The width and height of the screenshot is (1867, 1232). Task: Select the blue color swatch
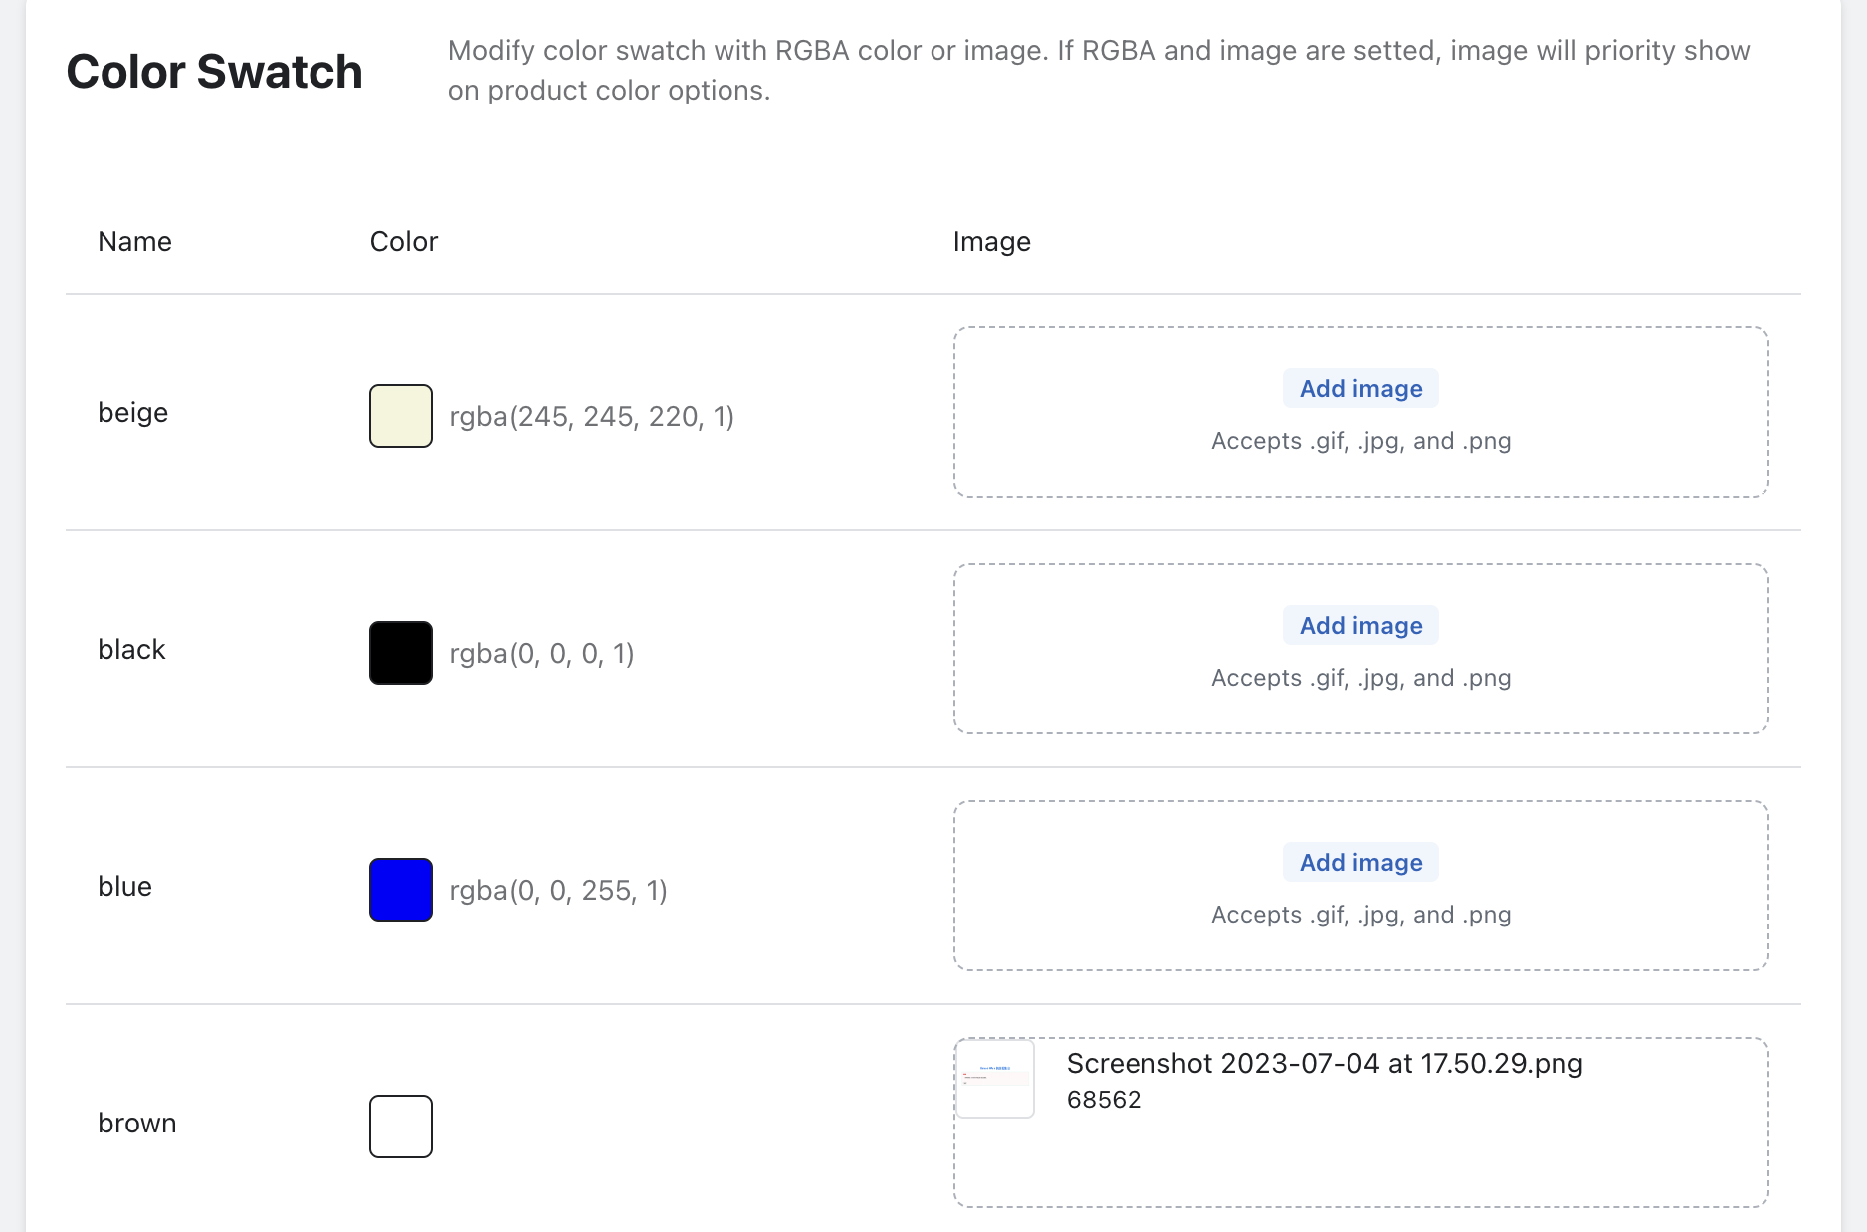pos(400,890)
